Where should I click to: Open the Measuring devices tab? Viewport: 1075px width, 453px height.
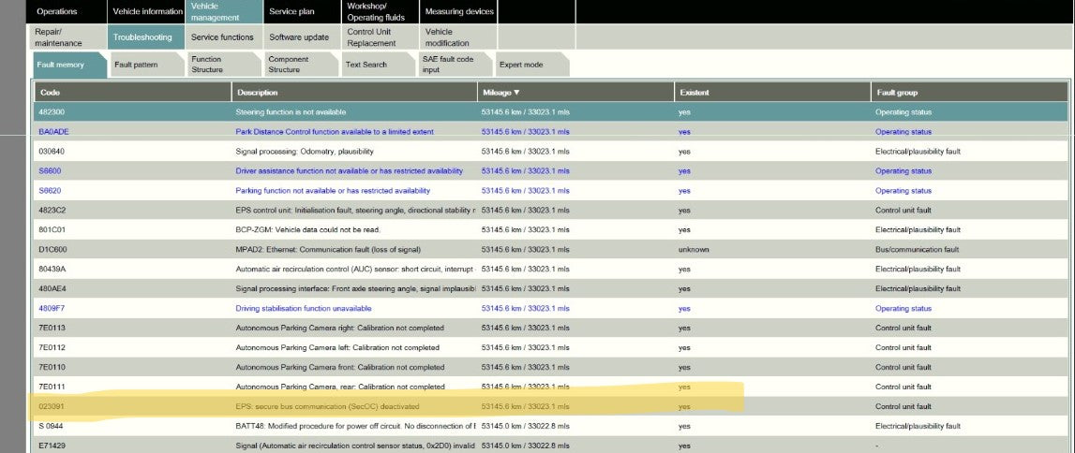coord(458,12)
